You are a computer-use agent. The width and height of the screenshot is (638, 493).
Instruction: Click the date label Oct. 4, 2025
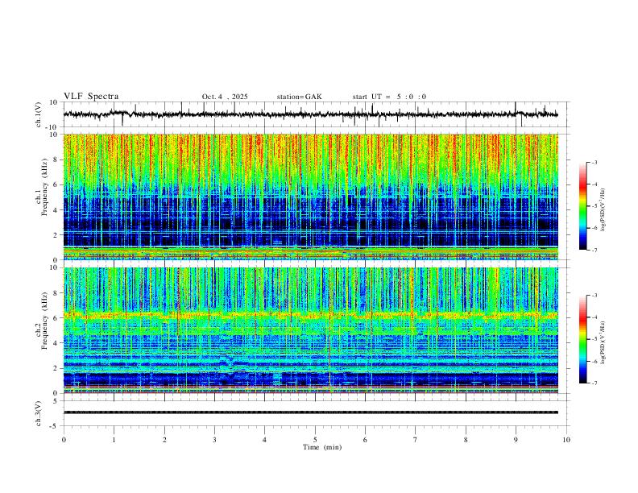225,97
